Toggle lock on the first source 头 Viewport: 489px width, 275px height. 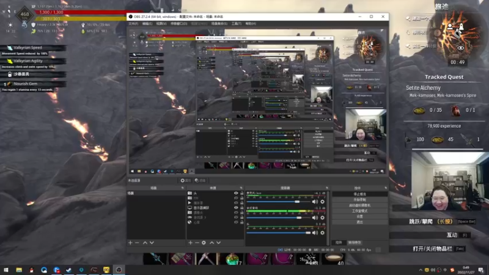(241, 193)
